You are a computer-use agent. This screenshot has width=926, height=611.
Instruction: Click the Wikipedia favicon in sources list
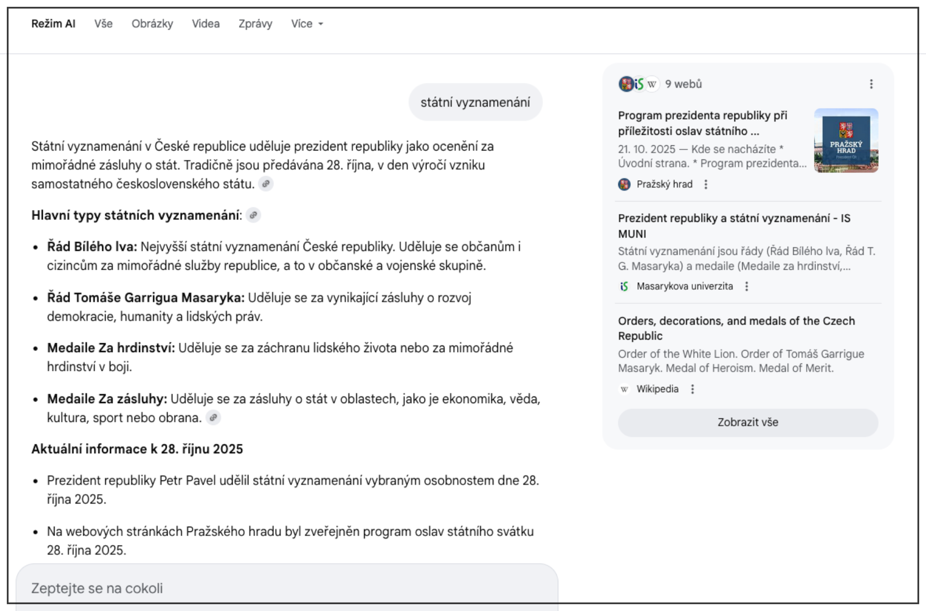point(624,389)
